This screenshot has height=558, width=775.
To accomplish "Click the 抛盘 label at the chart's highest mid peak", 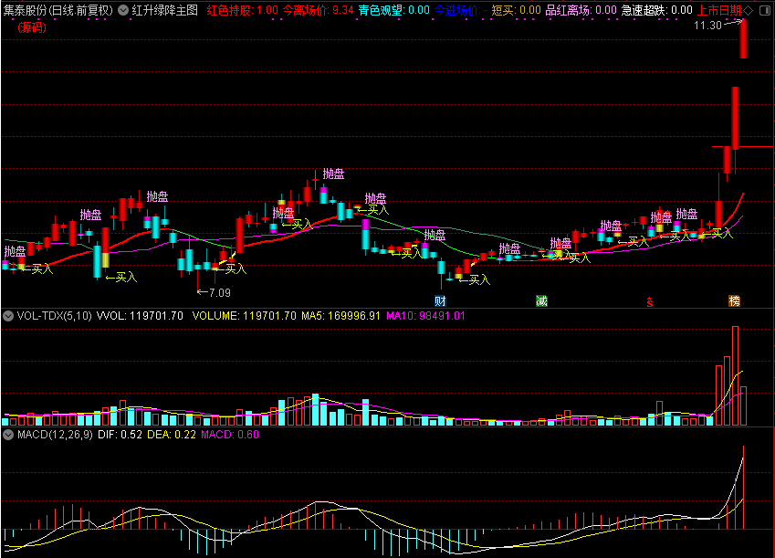I will 333,174.
